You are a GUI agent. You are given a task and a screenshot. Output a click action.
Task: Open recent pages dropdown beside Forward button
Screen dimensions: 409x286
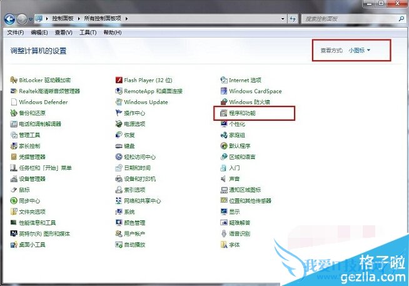(x=31, y=19)
